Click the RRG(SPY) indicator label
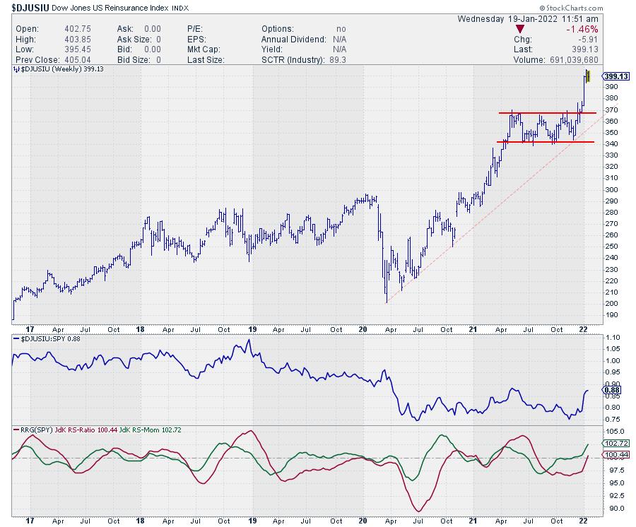 [x=30, y=430]
